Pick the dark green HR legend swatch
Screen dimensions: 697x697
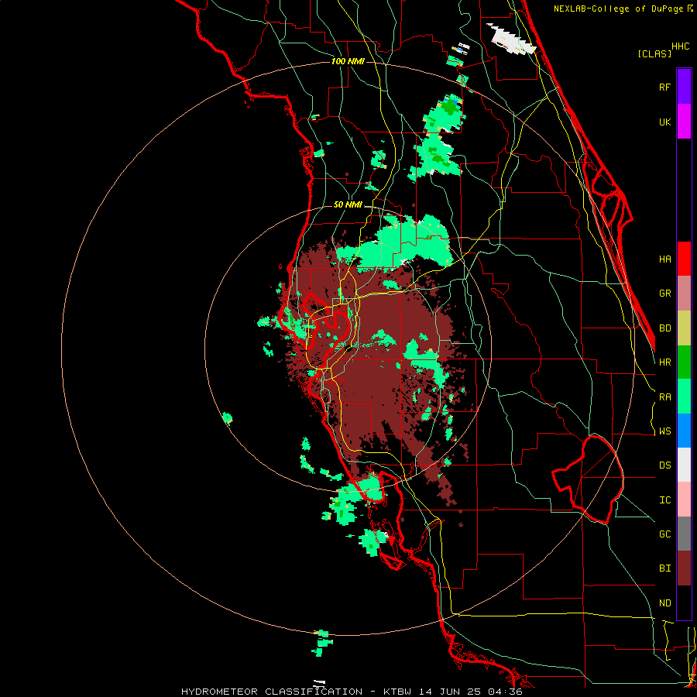[684, 362]
